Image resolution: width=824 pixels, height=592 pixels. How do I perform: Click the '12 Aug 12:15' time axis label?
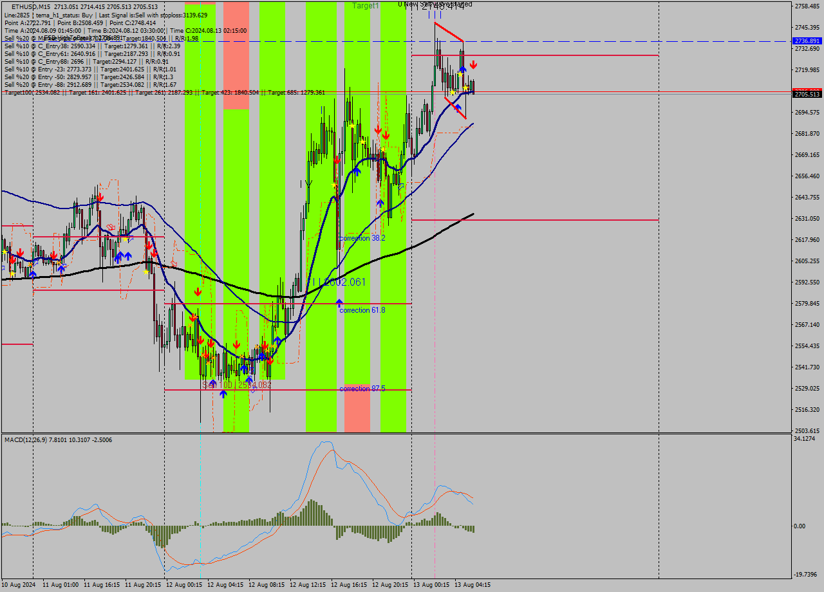pyautogui.click(x=308, y=585)
